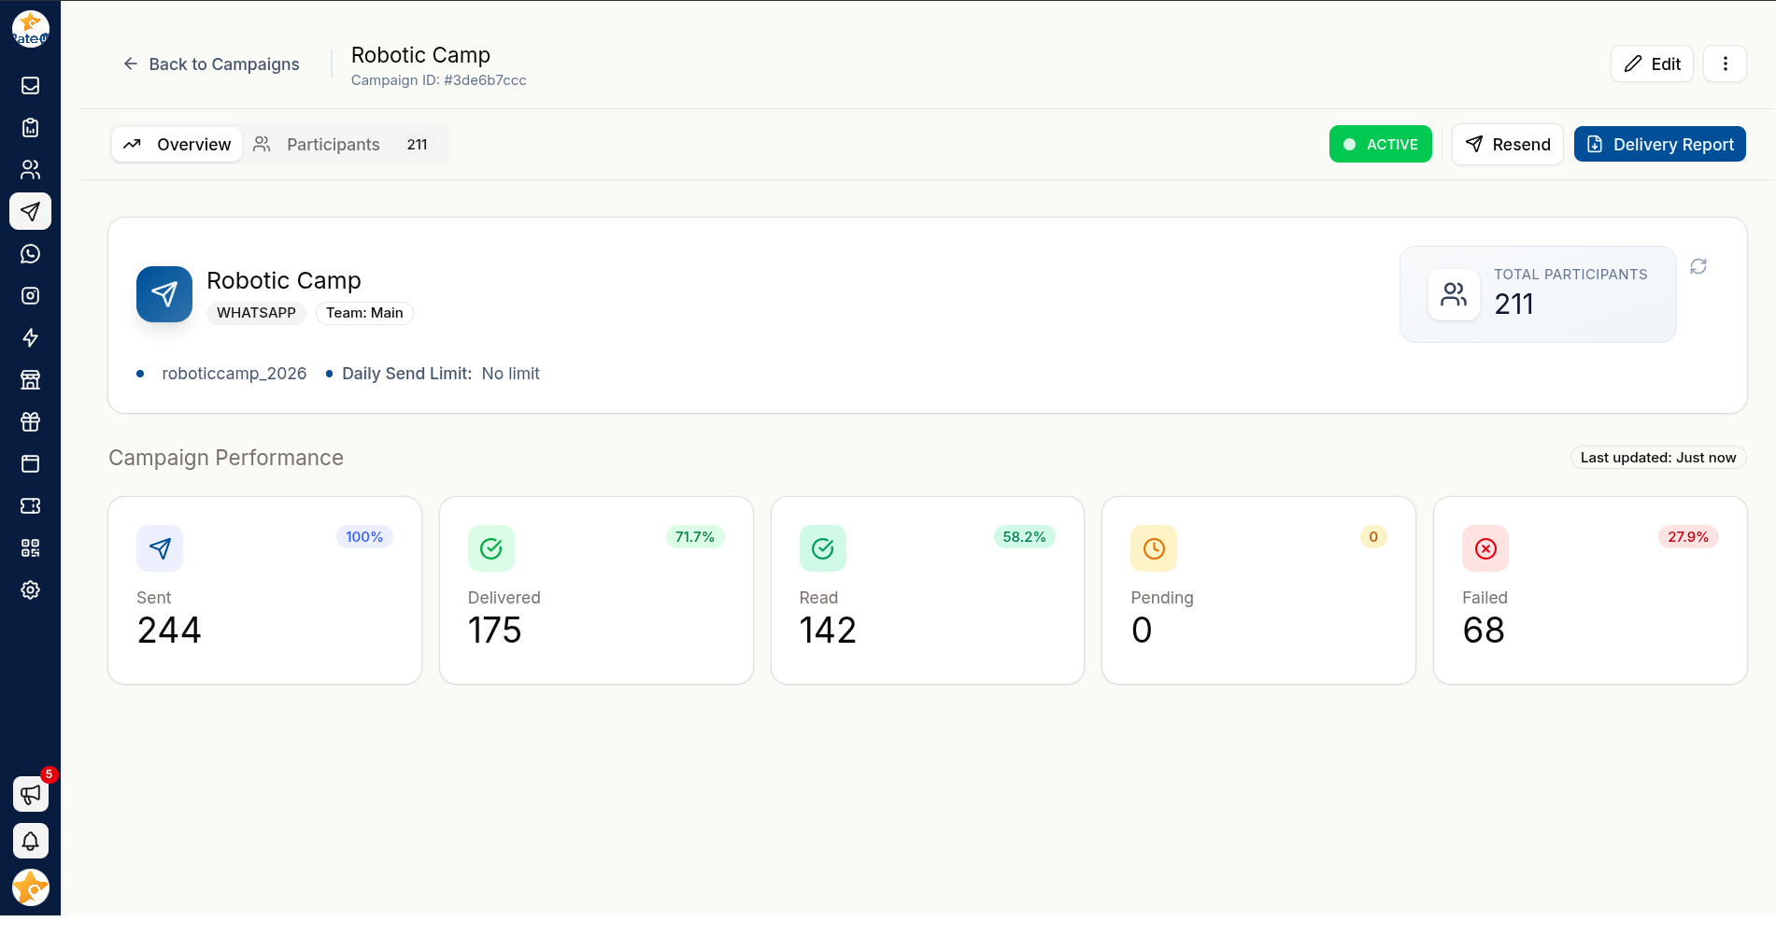This screenshot has width=1776, height=936.
Task: Open the notifications bell icon
Action: click(x=30, y=841)
